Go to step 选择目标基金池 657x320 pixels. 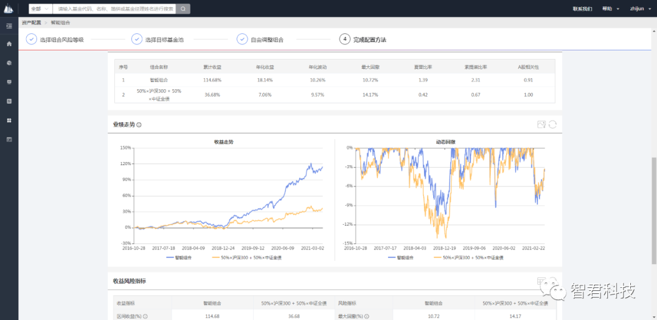(164, 39)
